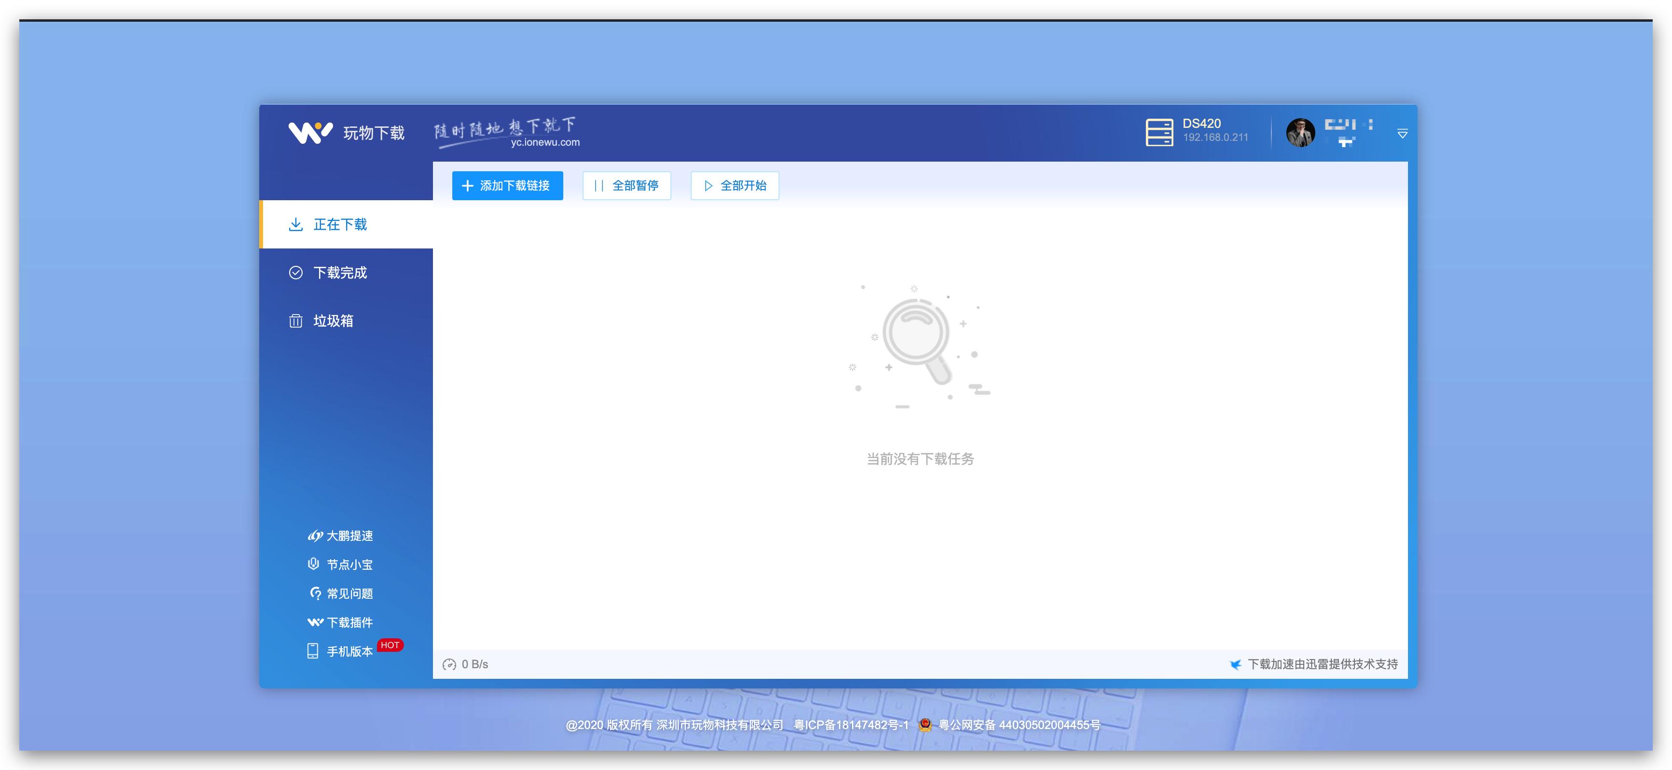Click the DS420 server device icon
The image size is (1672, 770).
pos(1159,132)
